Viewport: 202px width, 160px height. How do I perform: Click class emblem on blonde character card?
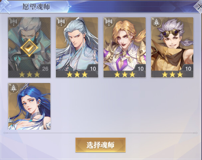point(109,22)
